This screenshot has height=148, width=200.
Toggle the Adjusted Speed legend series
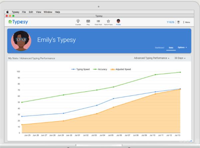(x=121, y=69)
